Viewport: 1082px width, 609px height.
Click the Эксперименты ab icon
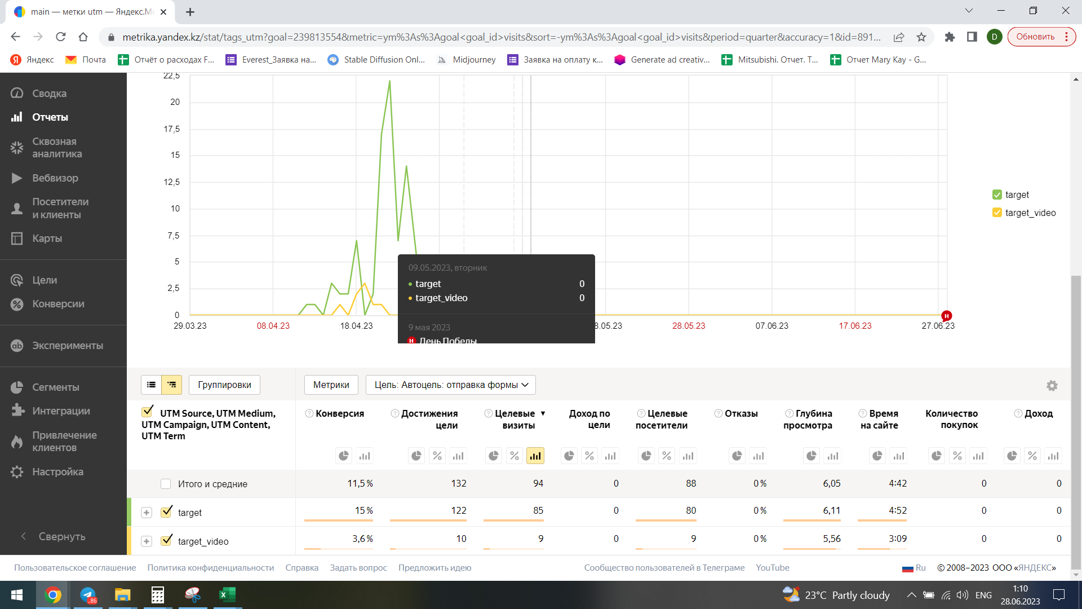[17, 346]
